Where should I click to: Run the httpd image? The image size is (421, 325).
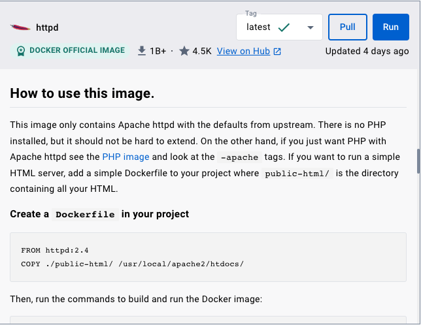(391, 27)
